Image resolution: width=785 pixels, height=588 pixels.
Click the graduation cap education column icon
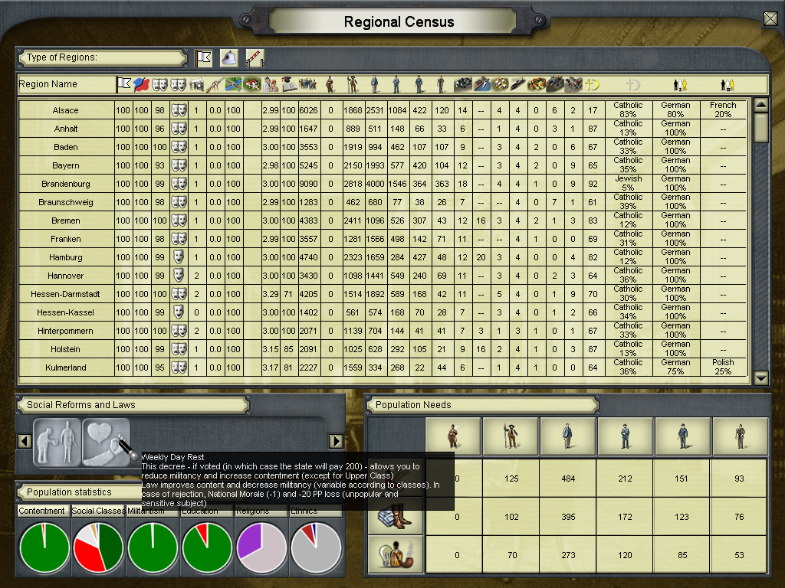coord(288,84)
